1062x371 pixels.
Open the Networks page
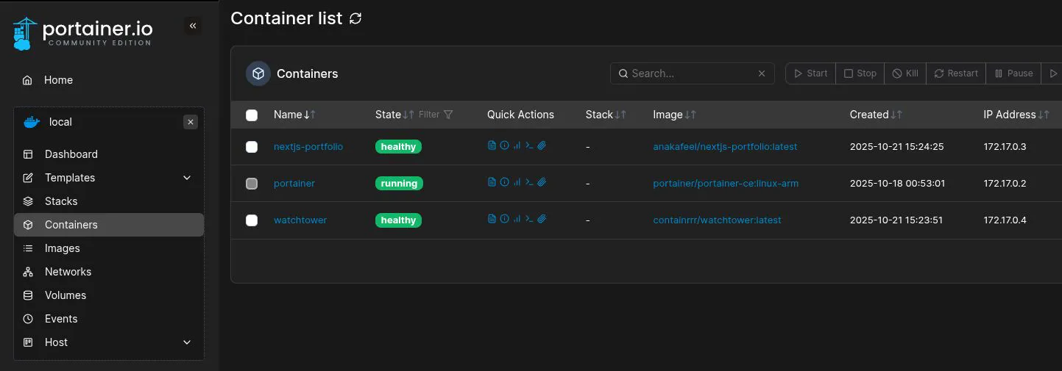click(x=109, y=272)
